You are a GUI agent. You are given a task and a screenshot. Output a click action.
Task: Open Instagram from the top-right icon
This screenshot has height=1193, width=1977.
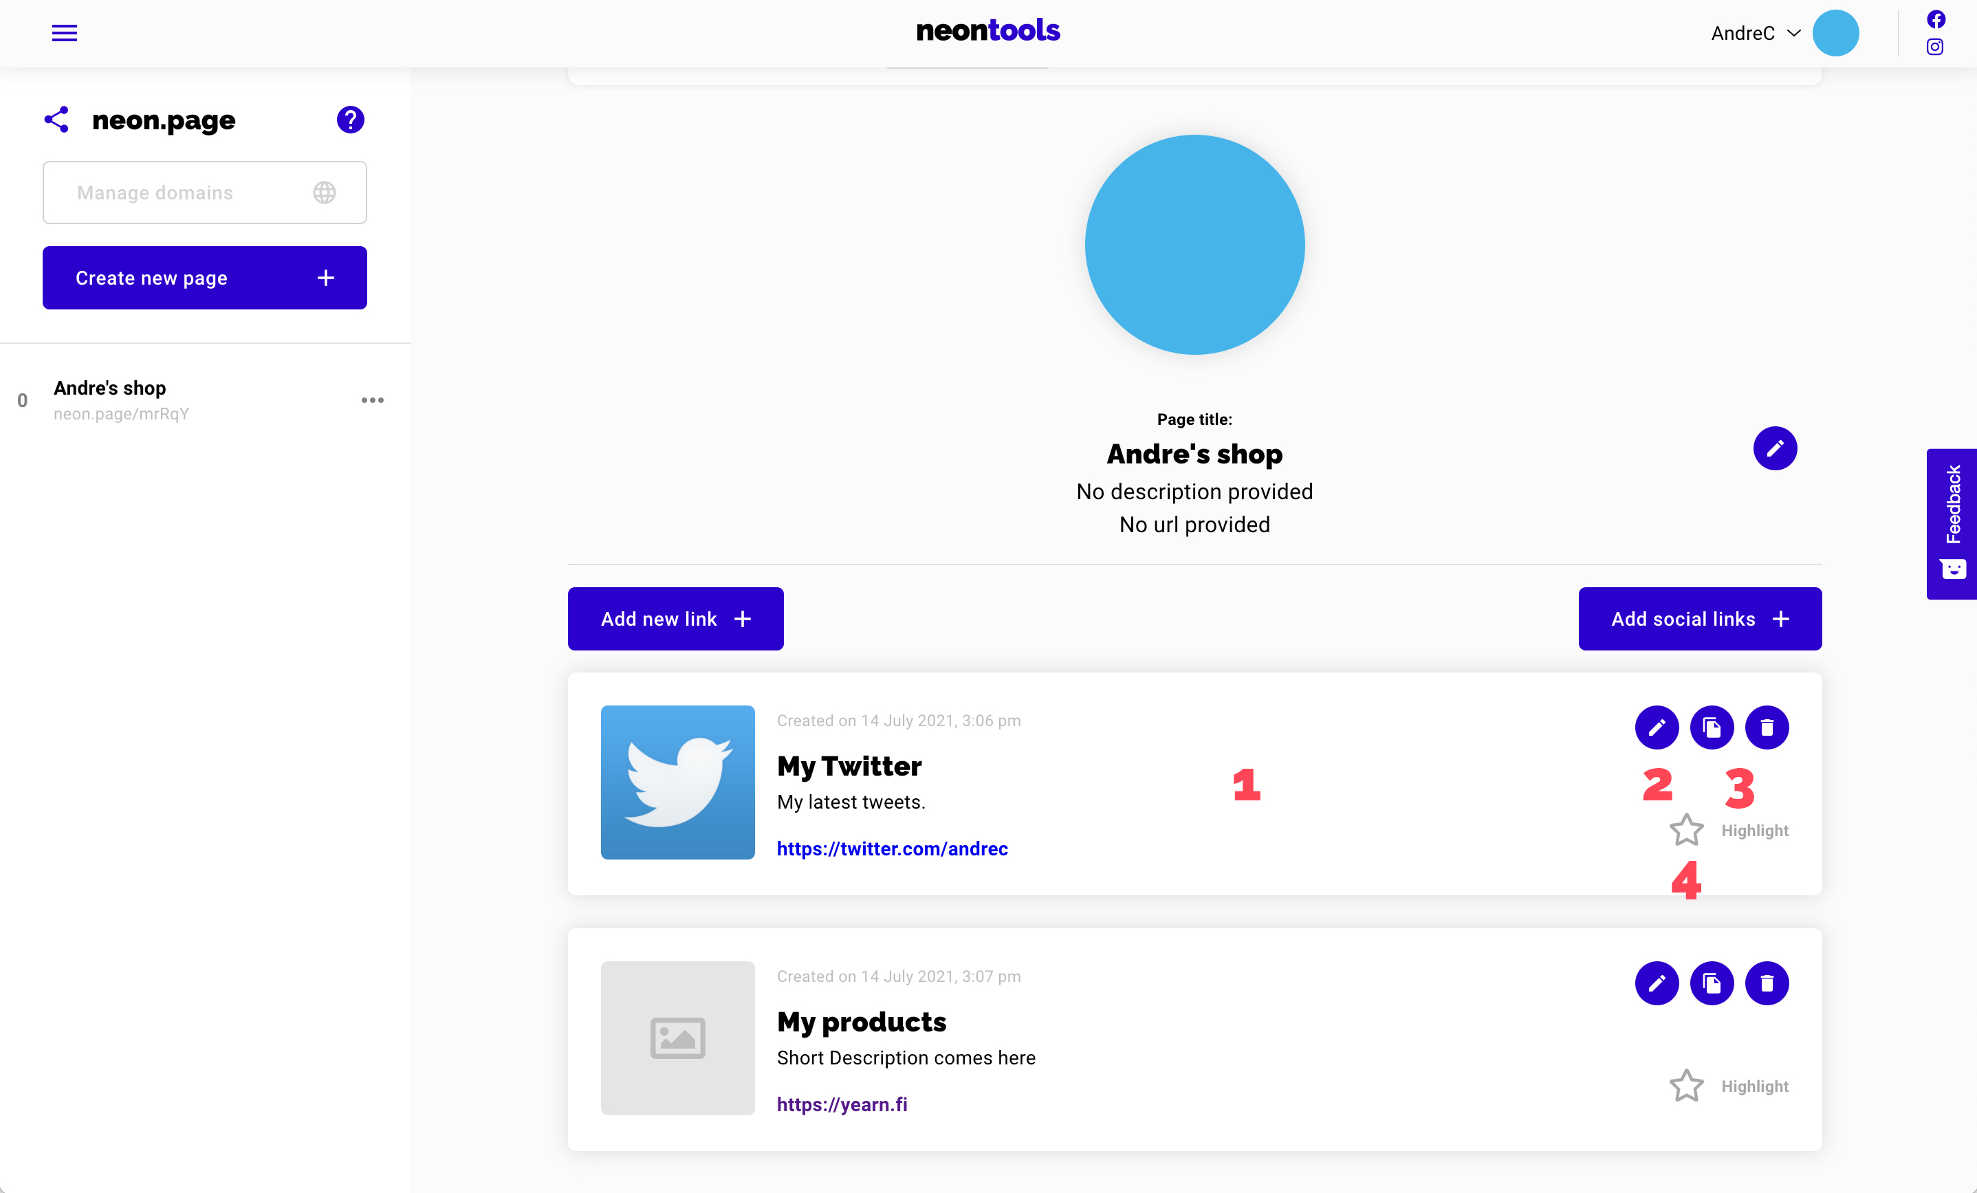click(1936, 47)
